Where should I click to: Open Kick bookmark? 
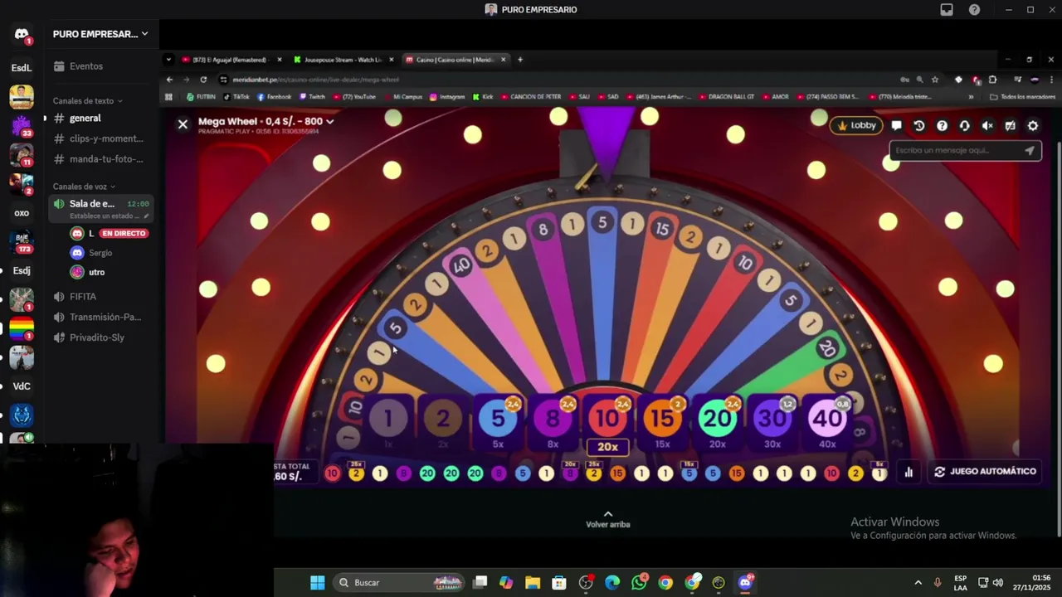483,97
